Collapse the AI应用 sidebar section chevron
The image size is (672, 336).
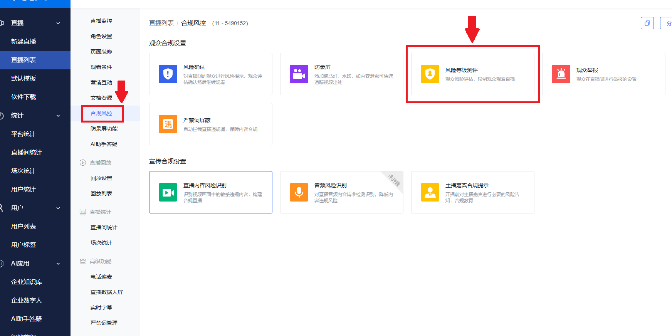pos(58,264)
